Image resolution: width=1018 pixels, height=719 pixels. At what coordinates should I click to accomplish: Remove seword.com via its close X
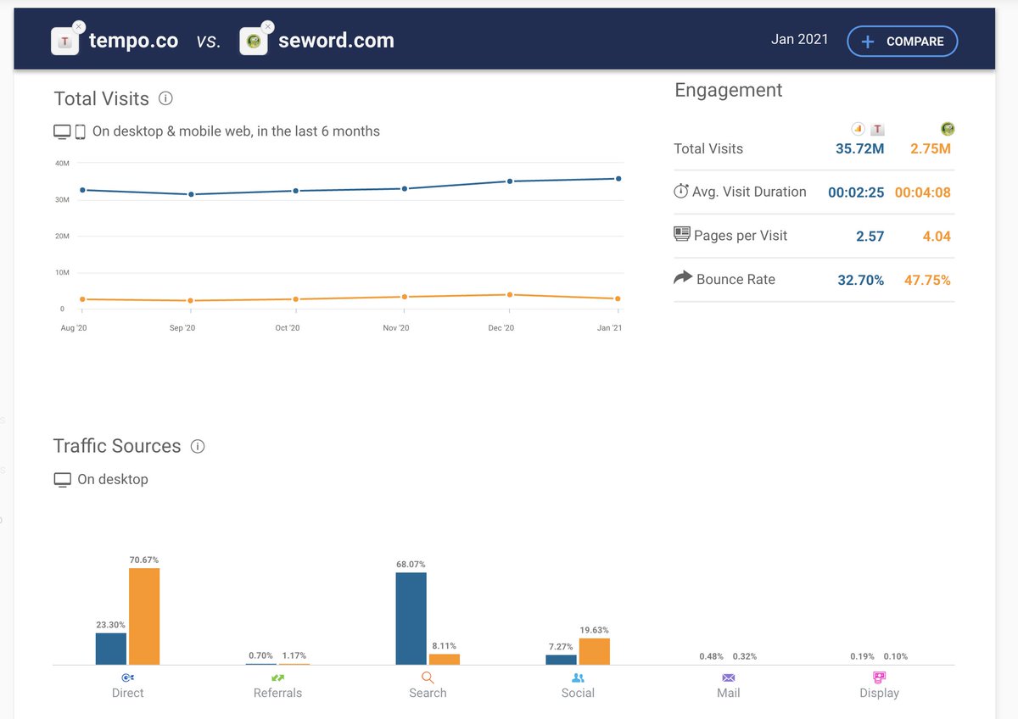(x=267, y=27)
